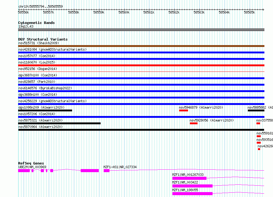This screenshot has height=197, width=273.
Task: Click the 19q13.43 cytogenetic band bar
Action: pos(141,30)
